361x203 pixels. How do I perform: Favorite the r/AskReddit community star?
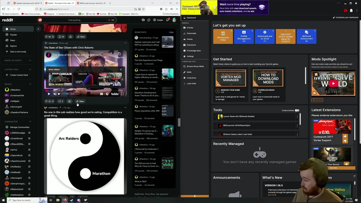pos(29,172)
